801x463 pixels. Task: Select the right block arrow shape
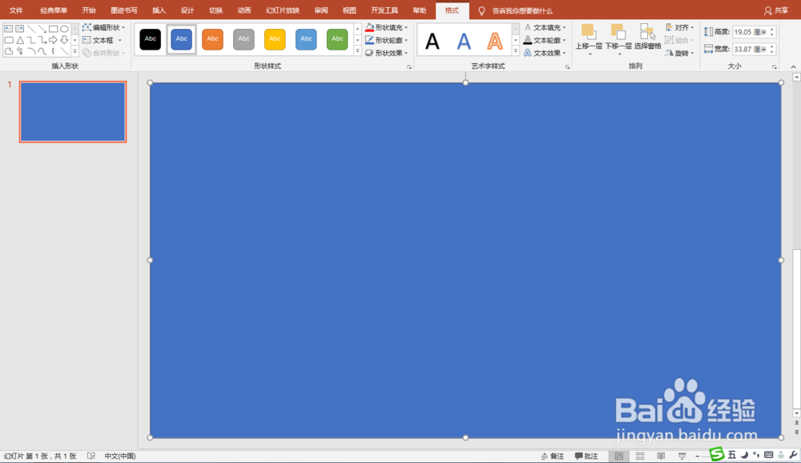(x=53, y=40)
